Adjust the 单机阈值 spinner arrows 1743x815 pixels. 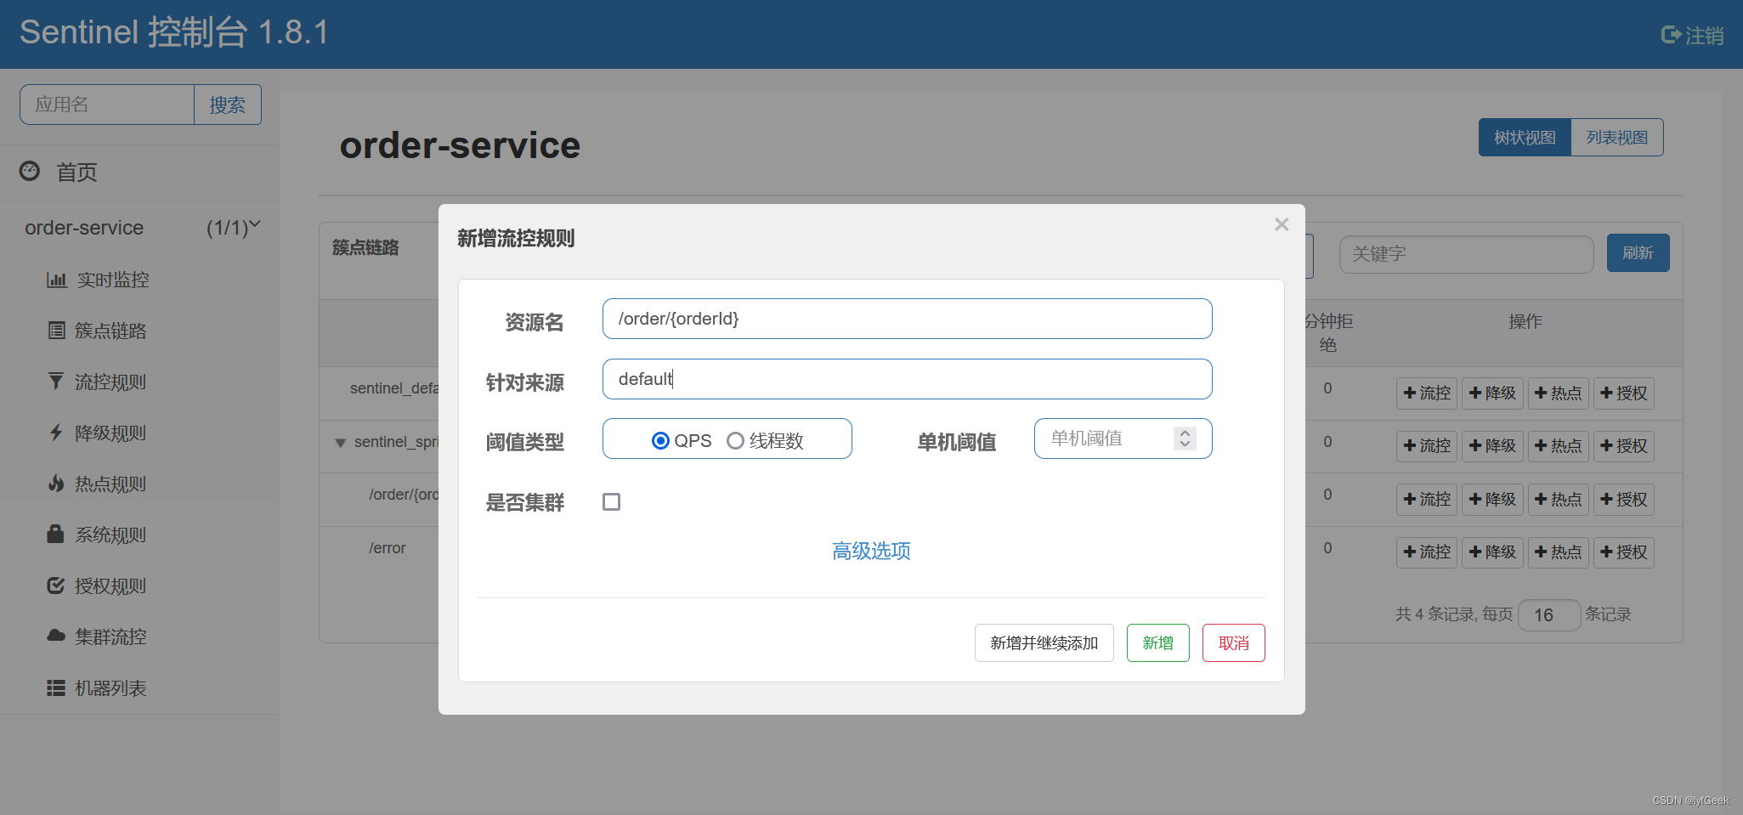click(1185, 438)
